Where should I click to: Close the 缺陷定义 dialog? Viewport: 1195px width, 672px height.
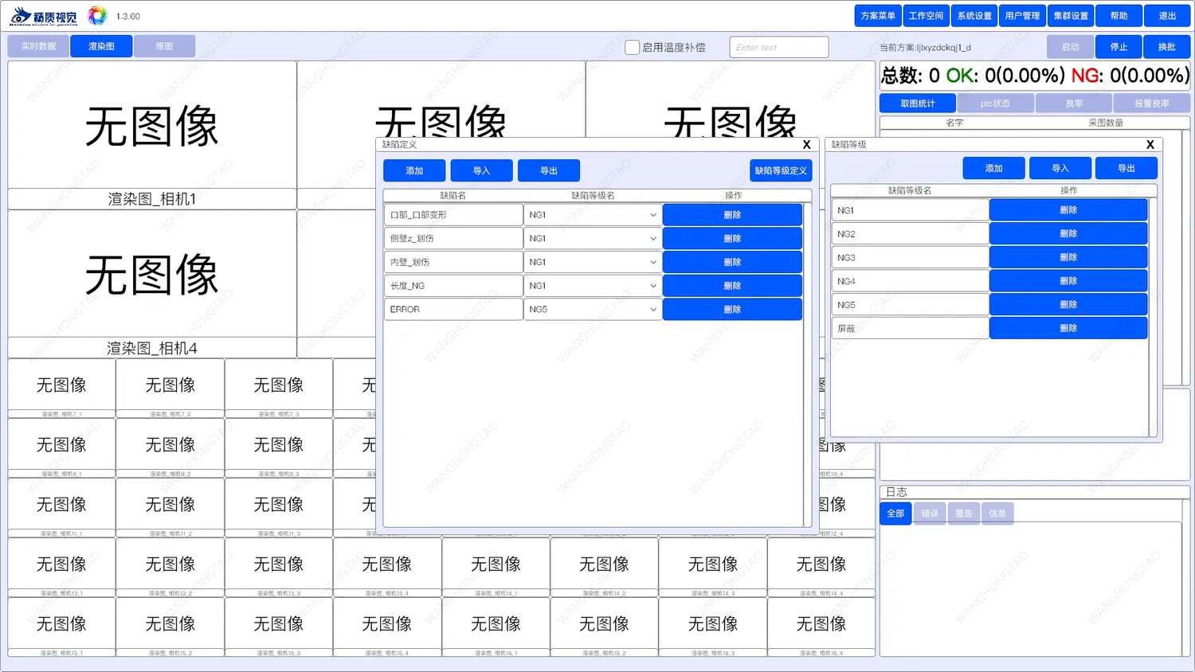point(806,145)
